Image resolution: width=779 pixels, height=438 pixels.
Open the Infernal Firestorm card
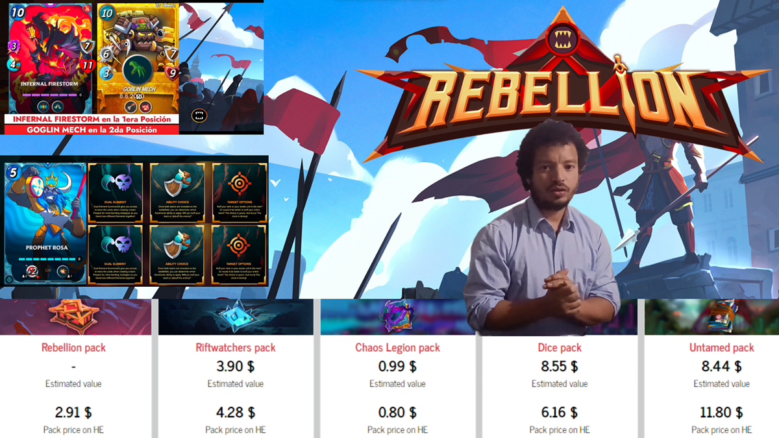[x=51, y=59]
